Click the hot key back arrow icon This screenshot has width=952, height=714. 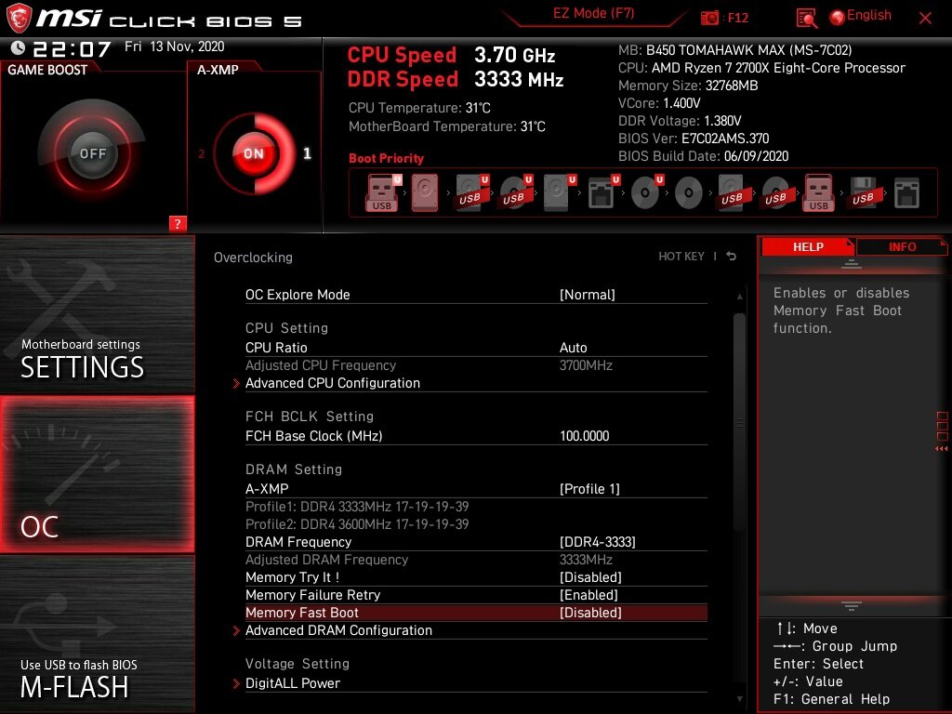(x=731, y=257)
